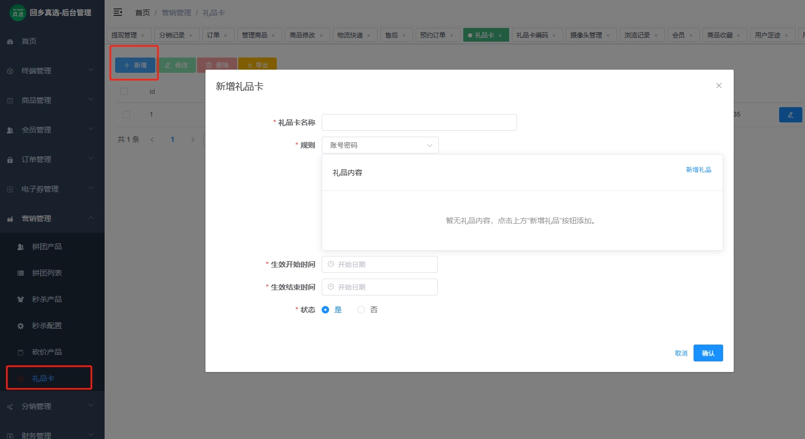
Task: Click the 礼品卡 gift card icon in sidebar
Action: tap(21, 378)
